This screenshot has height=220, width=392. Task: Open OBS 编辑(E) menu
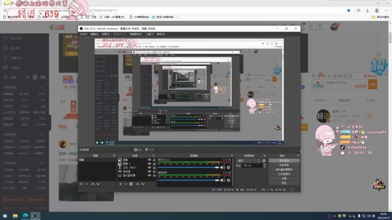[95, 34]
